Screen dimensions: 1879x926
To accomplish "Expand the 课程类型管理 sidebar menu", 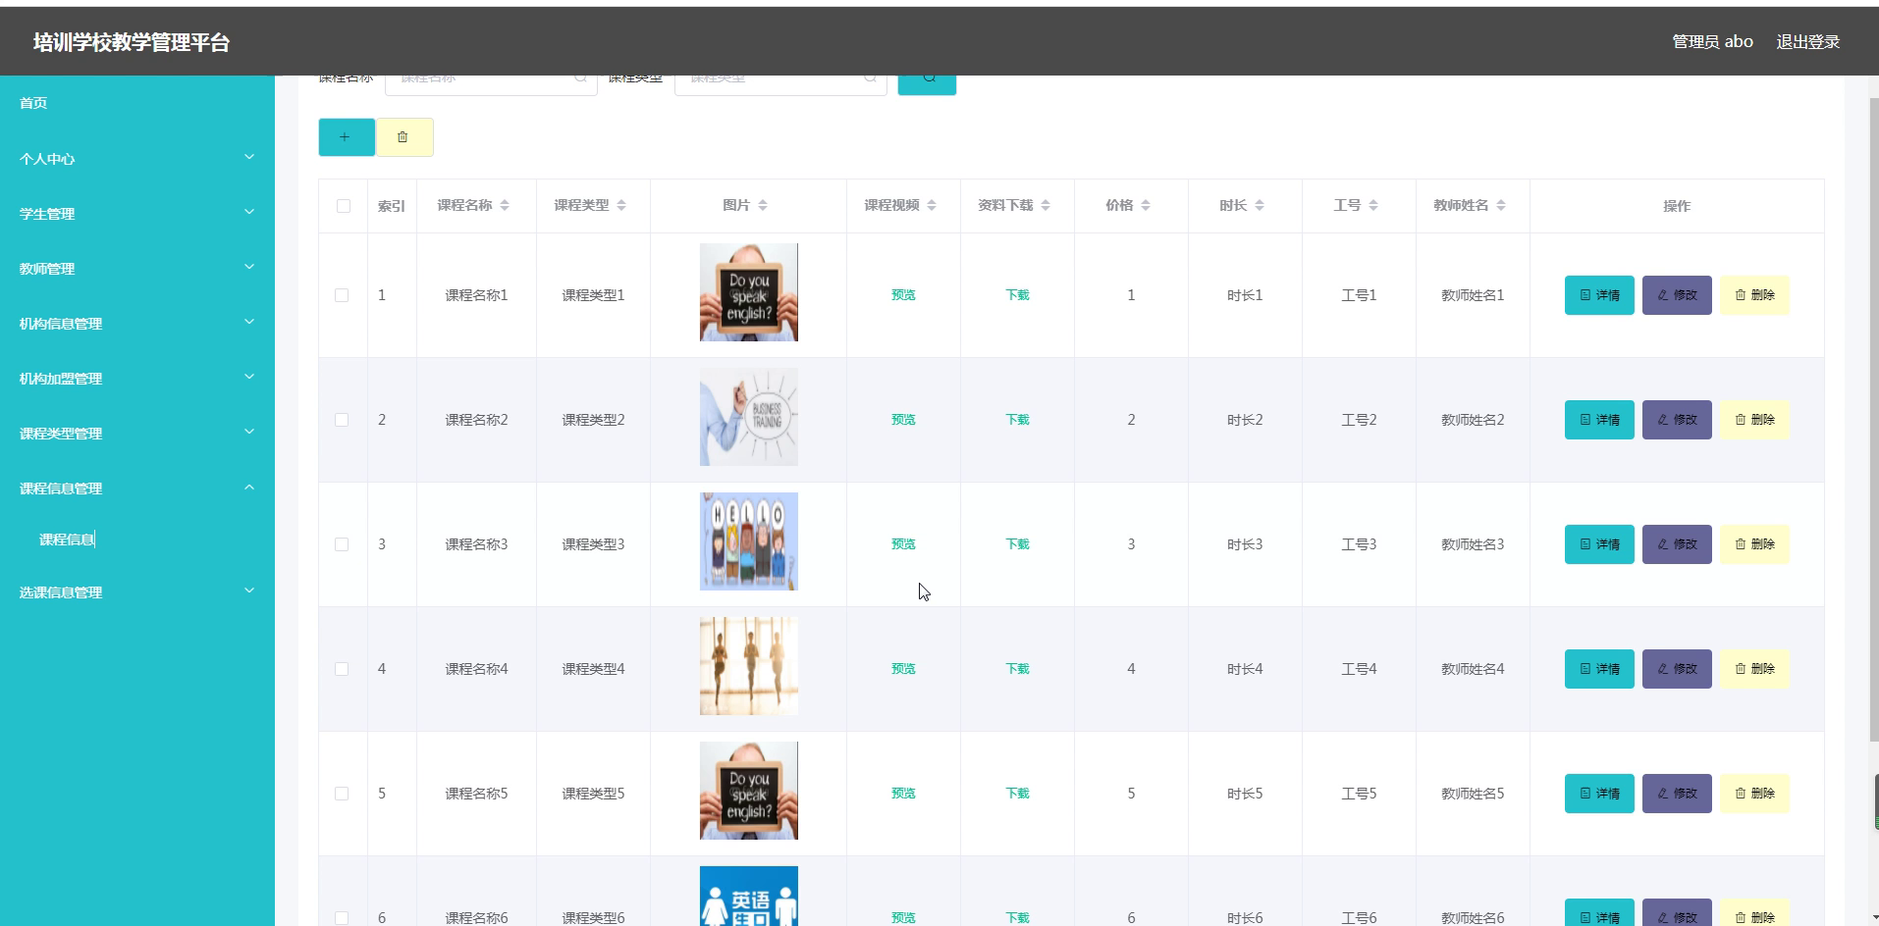I will [x=137, y=433].
